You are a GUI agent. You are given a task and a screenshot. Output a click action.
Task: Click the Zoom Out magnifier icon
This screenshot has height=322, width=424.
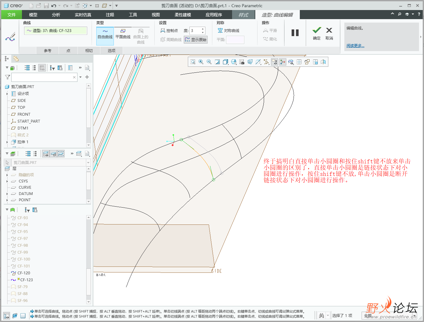[209, 62]
